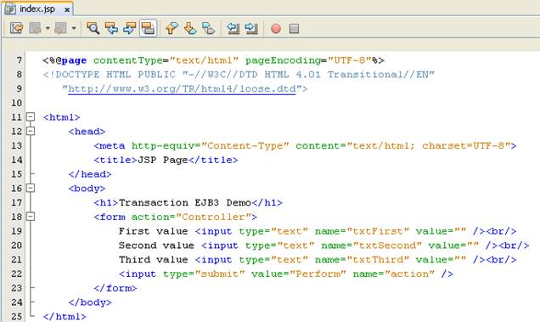Click the "Perform" value on line 22
Image resolution: width=540 pixels, height=322 pixels.
(x=318, y=274)
